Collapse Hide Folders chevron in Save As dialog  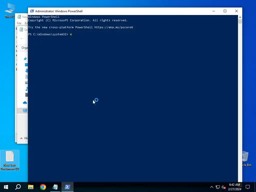(21, 138)
